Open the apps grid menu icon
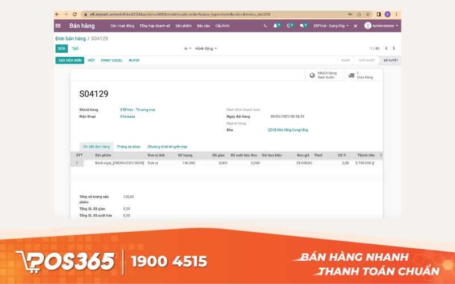The height and width of the screenshot is (284, 455). coord(58,26)
